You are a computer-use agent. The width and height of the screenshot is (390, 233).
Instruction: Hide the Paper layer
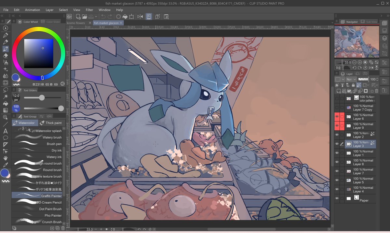click(x=337, y=198)
